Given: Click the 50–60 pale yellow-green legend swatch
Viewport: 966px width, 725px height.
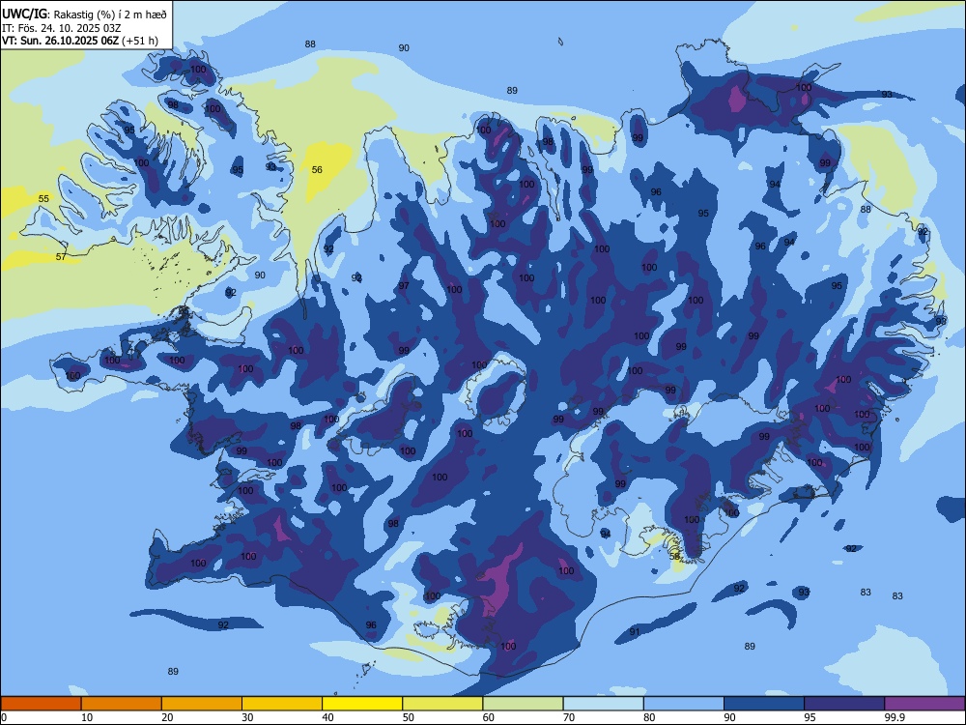Looking at the screenshot, I should coord(442,704).
